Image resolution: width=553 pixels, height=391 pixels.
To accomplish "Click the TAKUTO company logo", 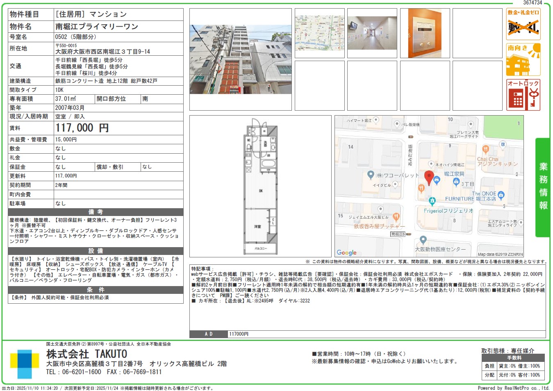I will point(25,364).
